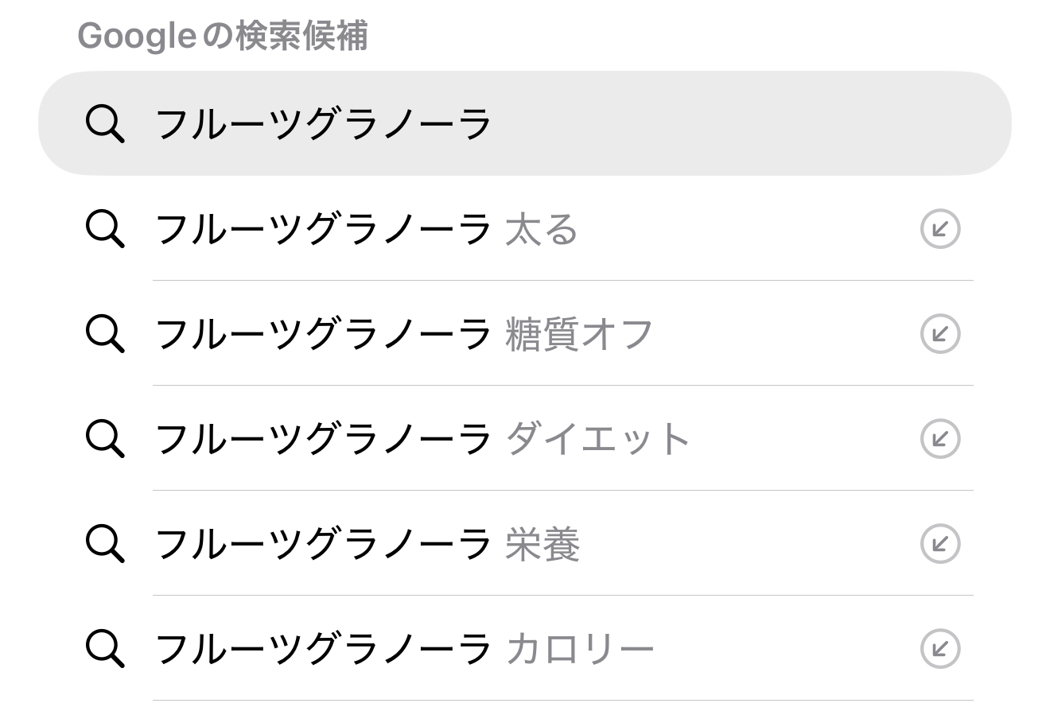Click search icon next to カロリー suggestion
1050x707 pixels.
(x=105, y=649)
